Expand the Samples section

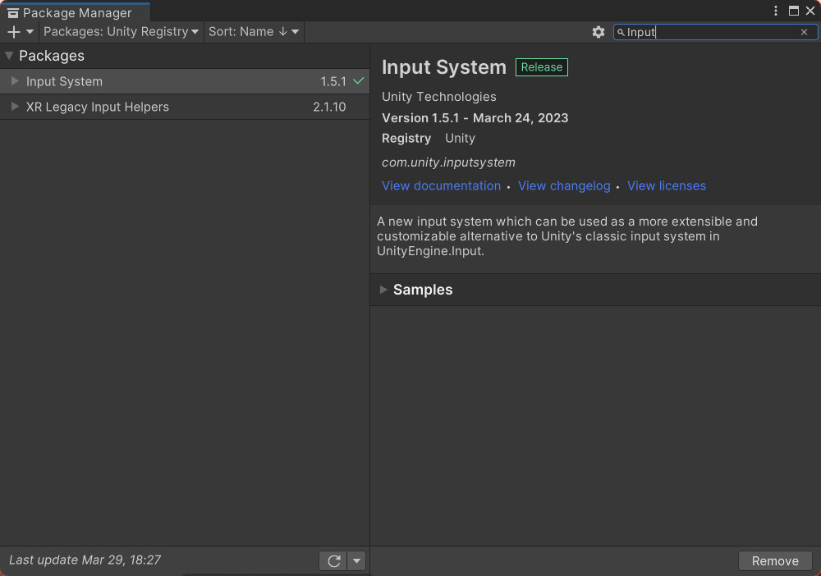coord(383,290)
